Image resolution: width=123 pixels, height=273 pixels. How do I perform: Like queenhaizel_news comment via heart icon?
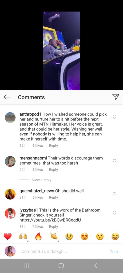[x=114, y=194]
